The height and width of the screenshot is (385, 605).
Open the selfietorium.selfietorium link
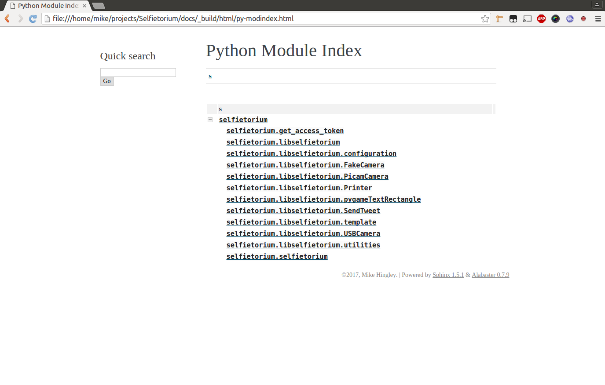point(277,257)
